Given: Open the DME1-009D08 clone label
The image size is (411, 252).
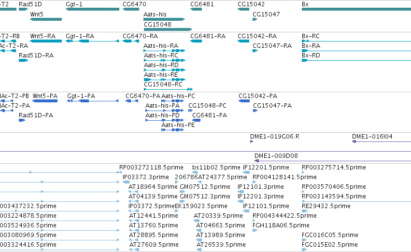Looking at the screenshot, I should pyautogui.click(x=276, y=156).
